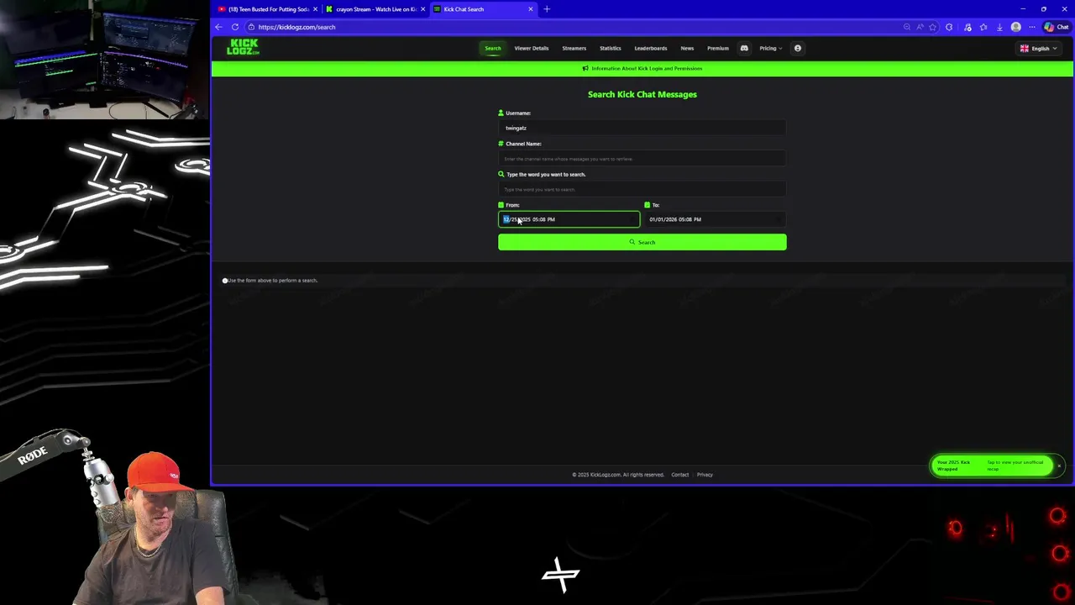This screenshot has width=1075, height=605.
Task: Click the green Search button
Action: click(x=642, y=242)
